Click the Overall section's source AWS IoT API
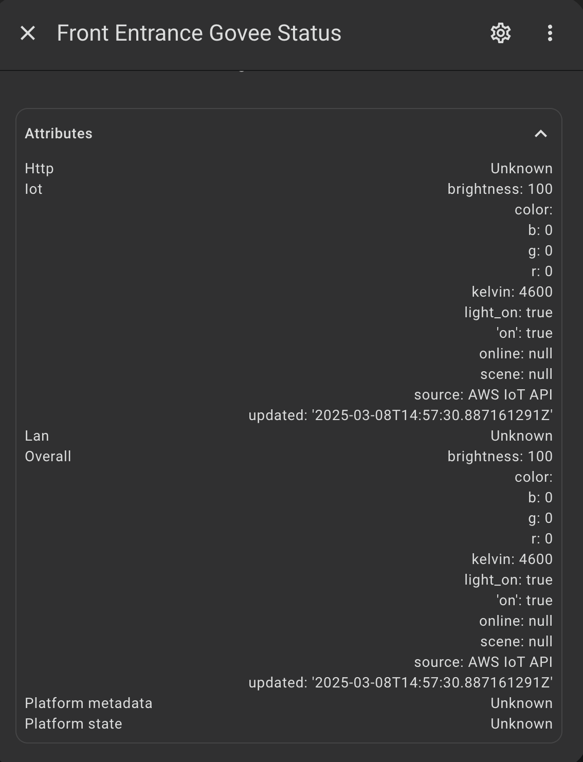This screenshot has height=762, width=583. 483,662
